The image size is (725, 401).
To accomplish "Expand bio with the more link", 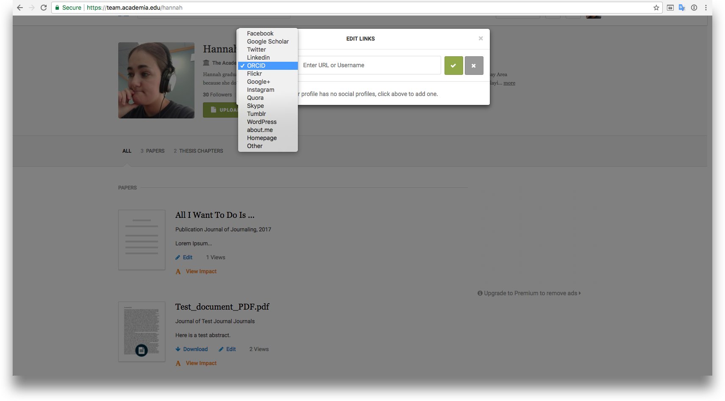I will [509, 83].
